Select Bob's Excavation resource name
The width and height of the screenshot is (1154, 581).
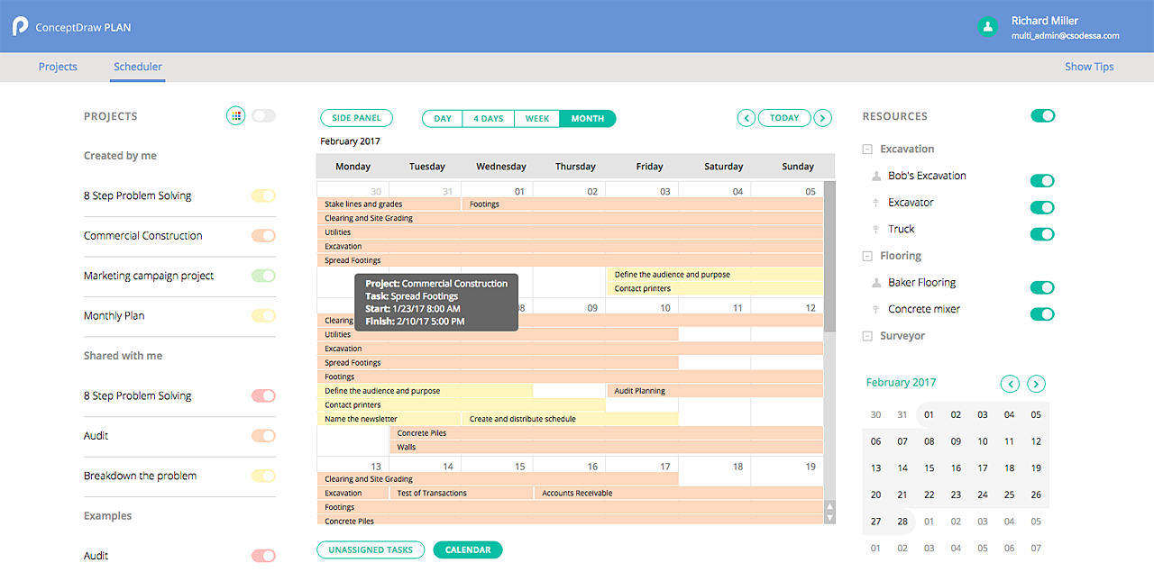pos(927,176)
